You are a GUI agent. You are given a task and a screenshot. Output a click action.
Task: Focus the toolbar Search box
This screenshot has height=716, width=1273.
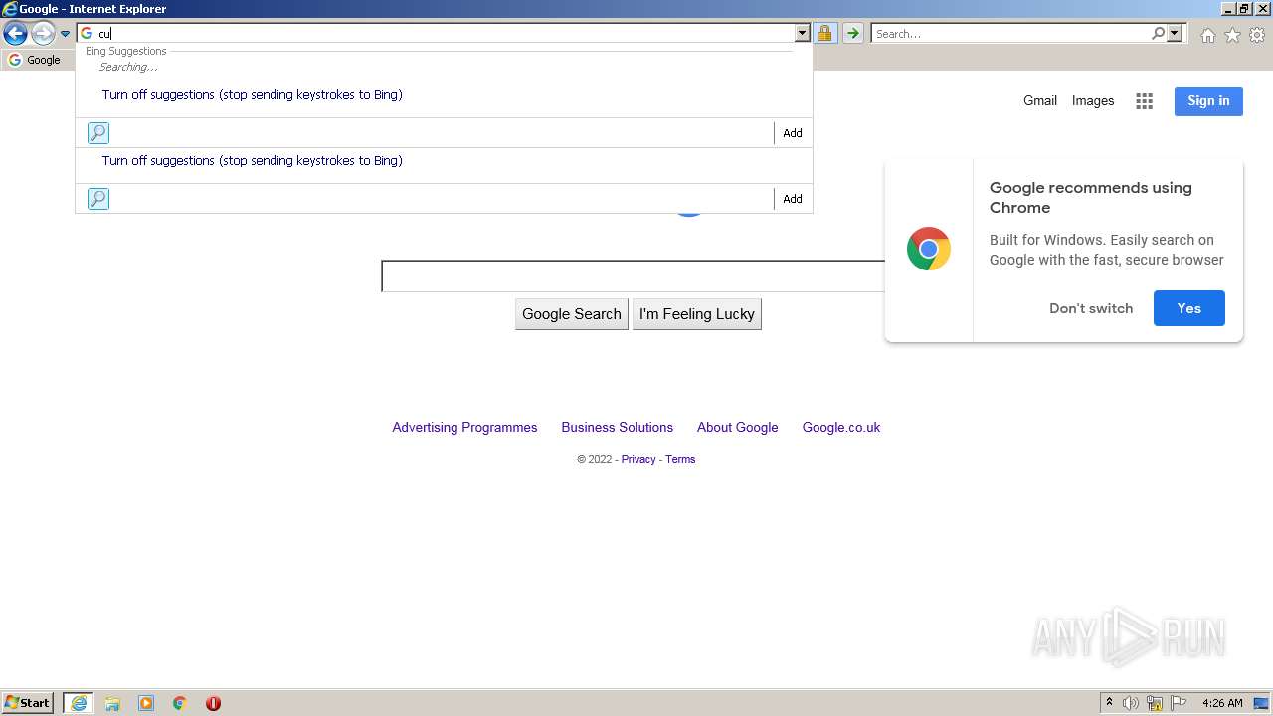coord(1009,33)
